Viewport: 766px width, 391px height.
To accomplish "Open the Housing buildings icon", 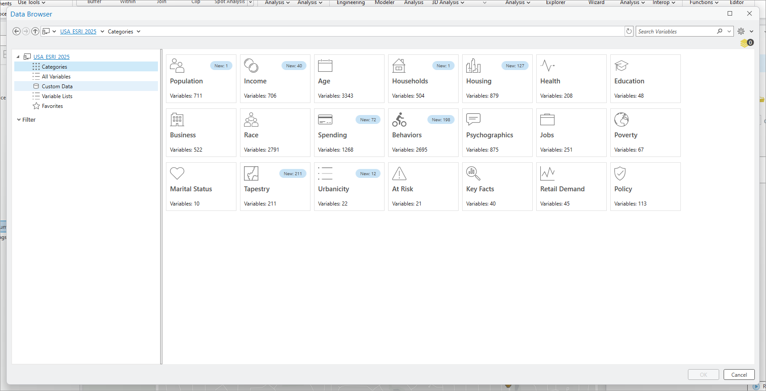I will tap(473, 66).
